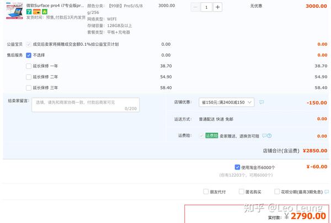Screen dimensions: 331x223
Task: Click the info icon beside 花呗分期
Action: coord(327,192)
